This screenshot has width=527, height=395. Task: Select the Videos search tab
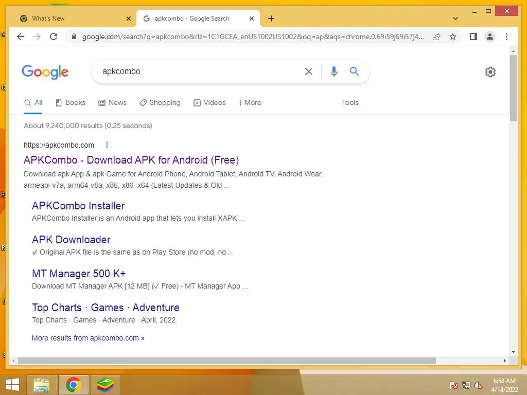(x=210, y=103)
